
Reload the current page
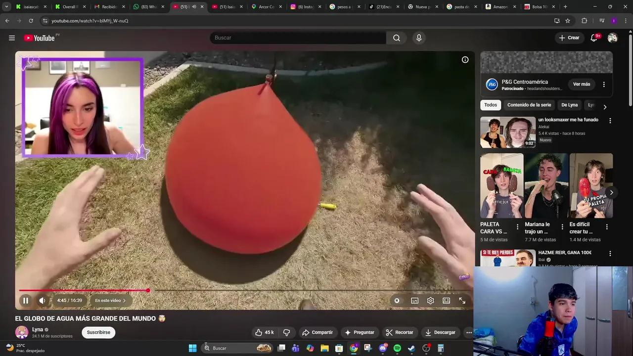31,21
